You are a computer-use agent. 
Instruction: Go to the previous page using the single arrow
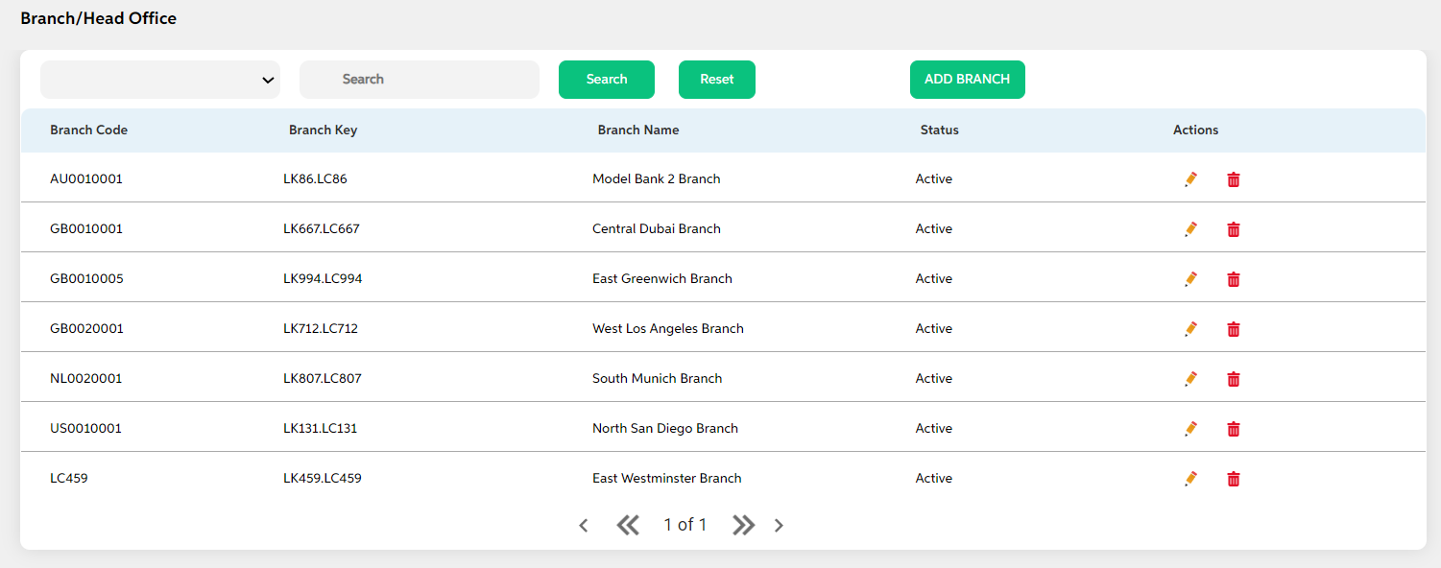[x=584, y=525]
